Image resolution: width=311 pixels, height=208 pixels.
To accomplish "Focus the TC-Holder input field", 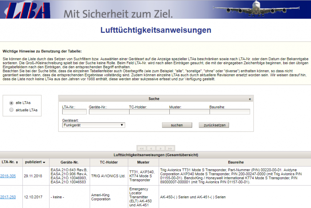I will pos(149,112).
